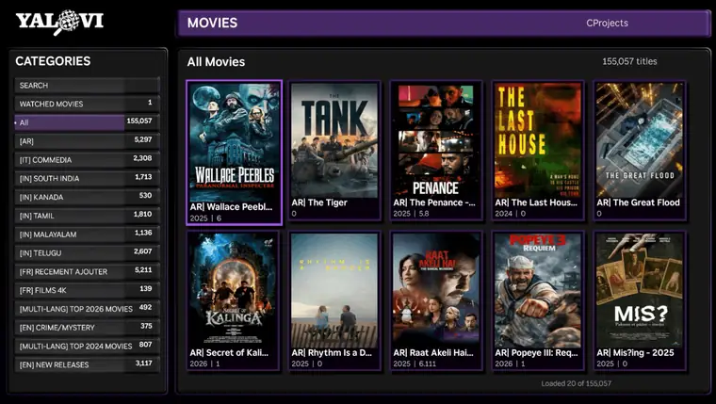
Task: Click the '2025 | 5.8' rating text
Action: [x=411, y=214]
